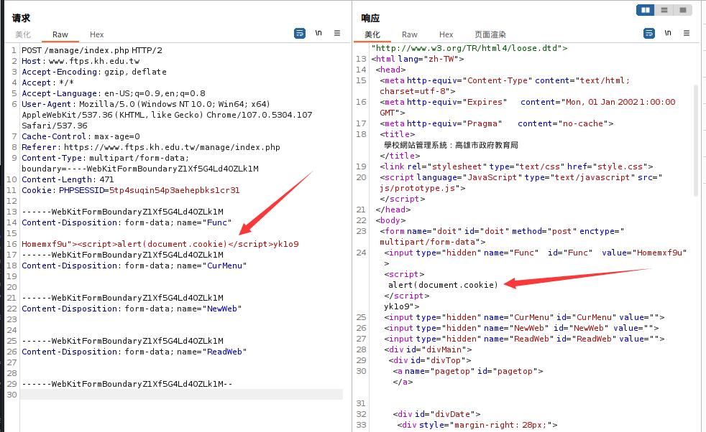The image size is (706, 432).
Task: Click the XSS payload line in request
Action: click(160, 244)
